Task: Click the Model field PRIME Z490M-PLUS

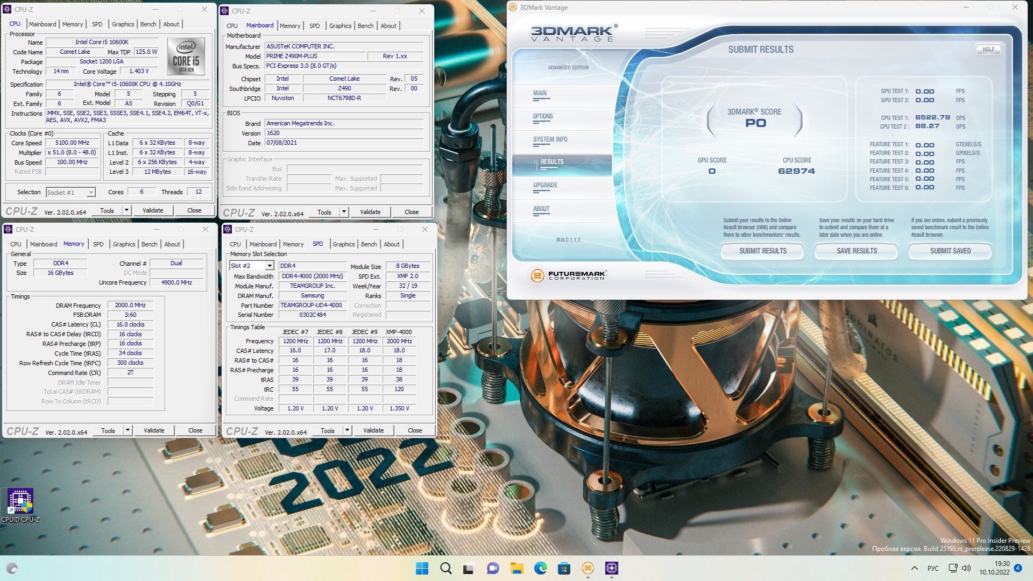Action: 315,56
